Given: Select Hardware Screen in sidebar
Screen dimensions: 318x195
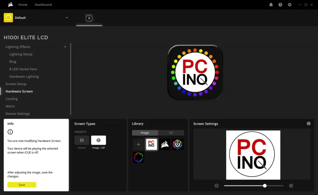Looking at the screenshot, I should tap(19, 91).
